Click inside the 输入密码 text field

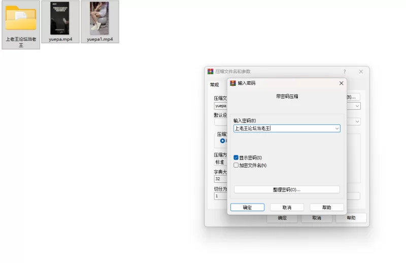click(x=282, y=129)
